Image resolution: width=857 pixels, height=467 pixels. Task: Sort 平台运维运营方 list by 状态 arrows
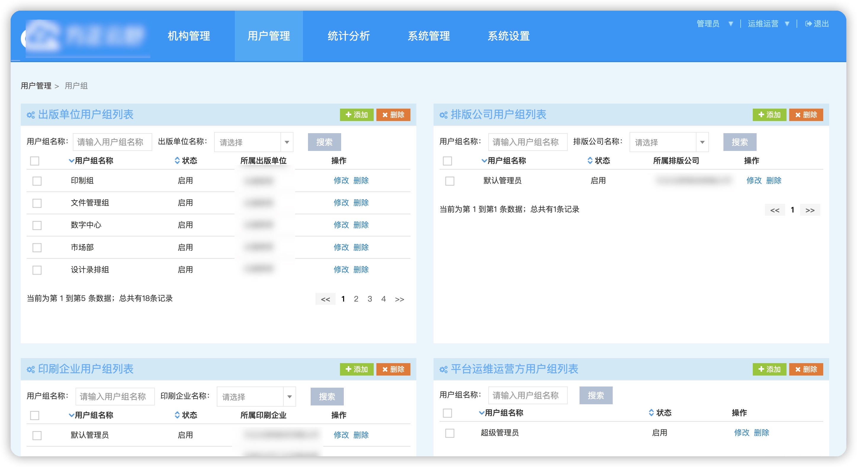click(651, 413)
